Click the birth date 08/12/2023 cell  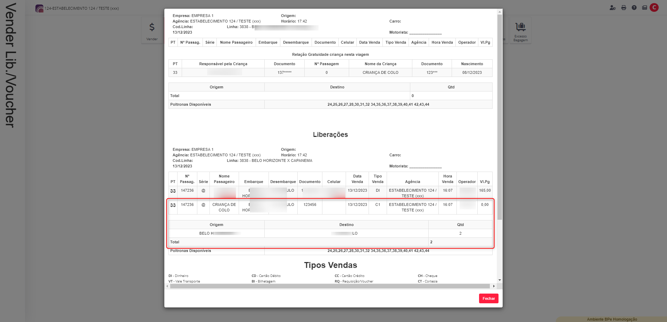tap(472, 72)
